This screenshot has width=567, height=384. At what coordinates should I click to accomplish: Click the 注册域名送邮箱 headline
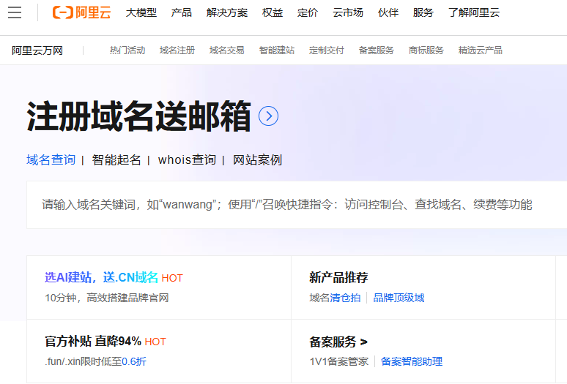139,116
